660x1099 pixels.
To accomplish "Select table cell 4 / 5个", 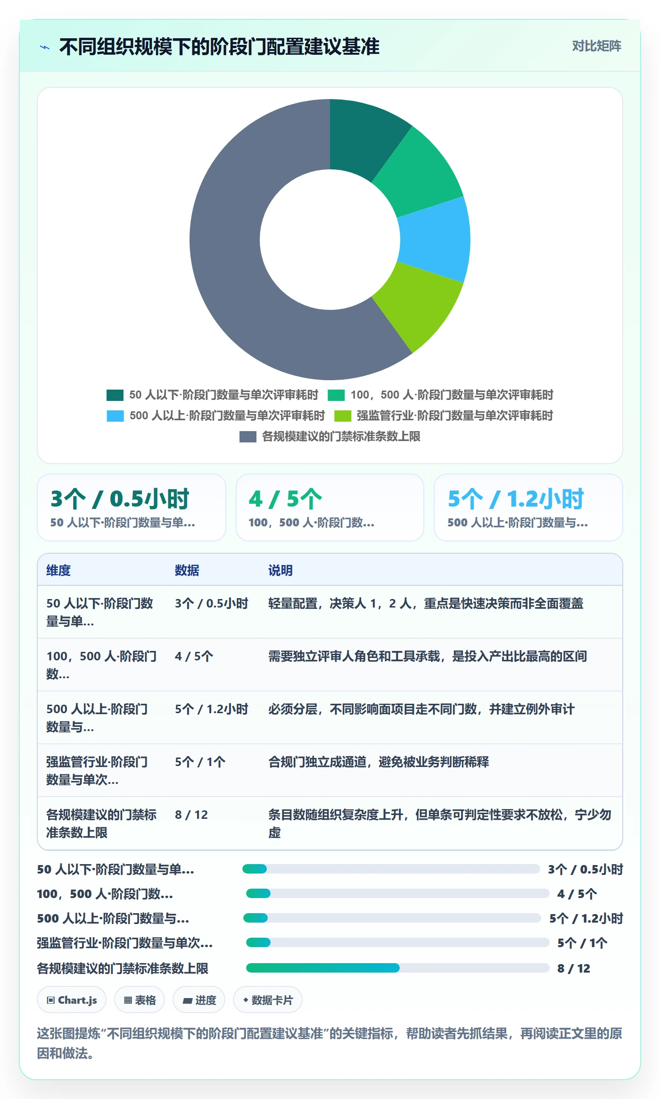I will coord(194,656).
